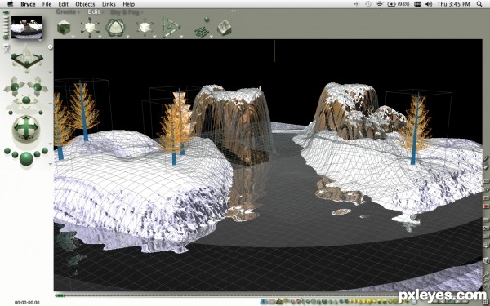Image resolution: width=490 pixels, height=306 pixels.
Task: Expand the Rotate tool options triangle
Action: click(128, 36)
